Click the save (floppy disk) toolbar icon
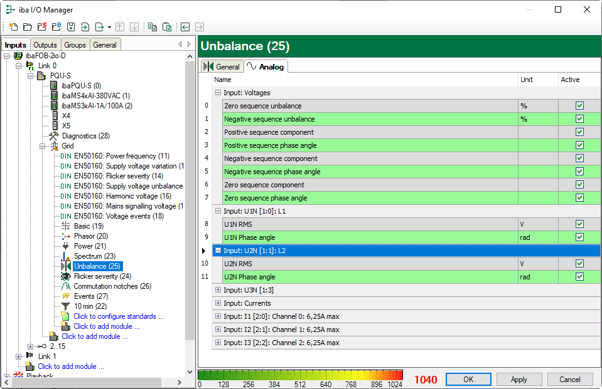This screenshot has height=389, width=602. 70,27
